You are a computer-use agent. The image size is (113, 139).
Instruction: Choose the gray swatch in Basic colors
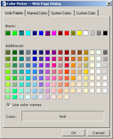click(99, 33)
